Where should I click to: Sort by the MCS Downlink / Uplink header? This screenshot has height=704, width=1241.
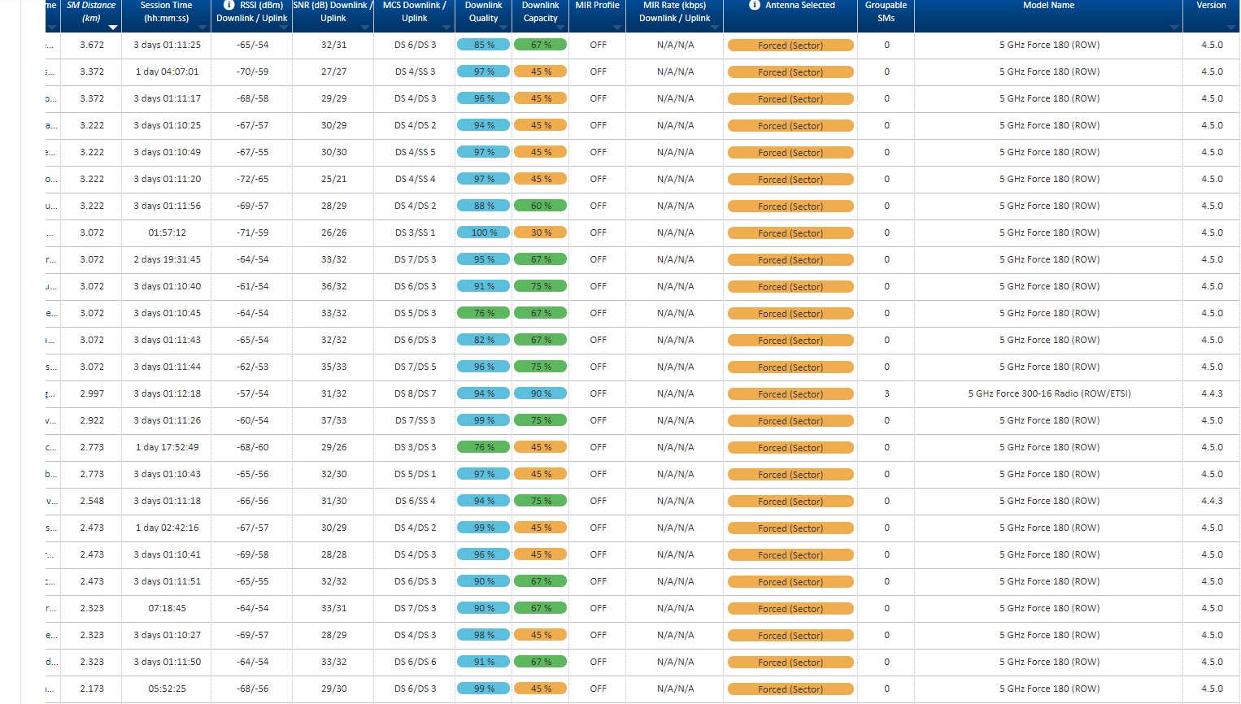pos(414,11)
